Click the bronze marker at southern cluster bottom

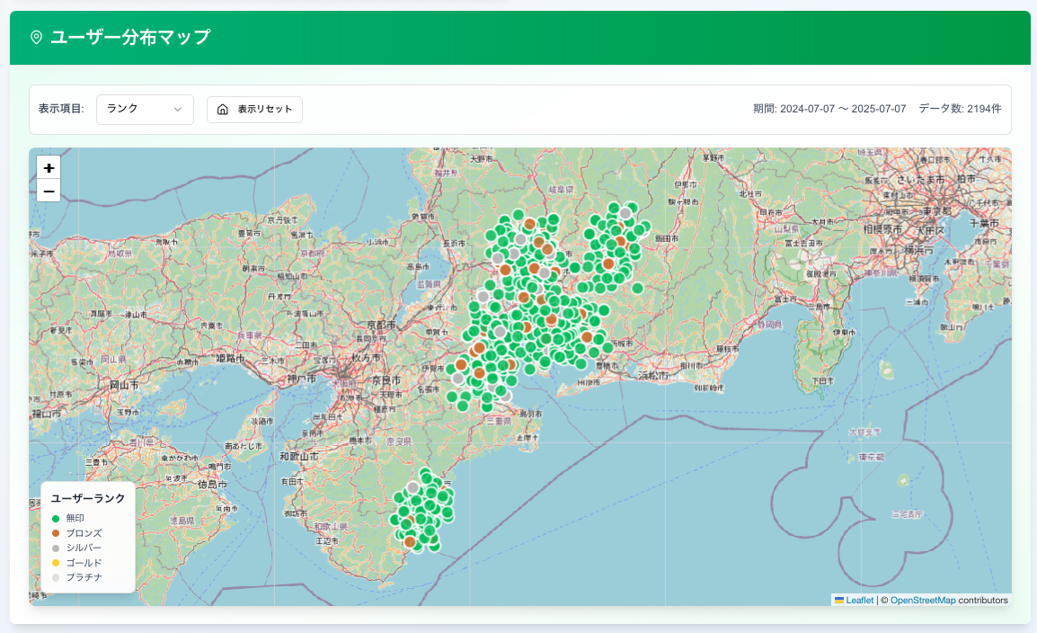[x=410, y=541]
